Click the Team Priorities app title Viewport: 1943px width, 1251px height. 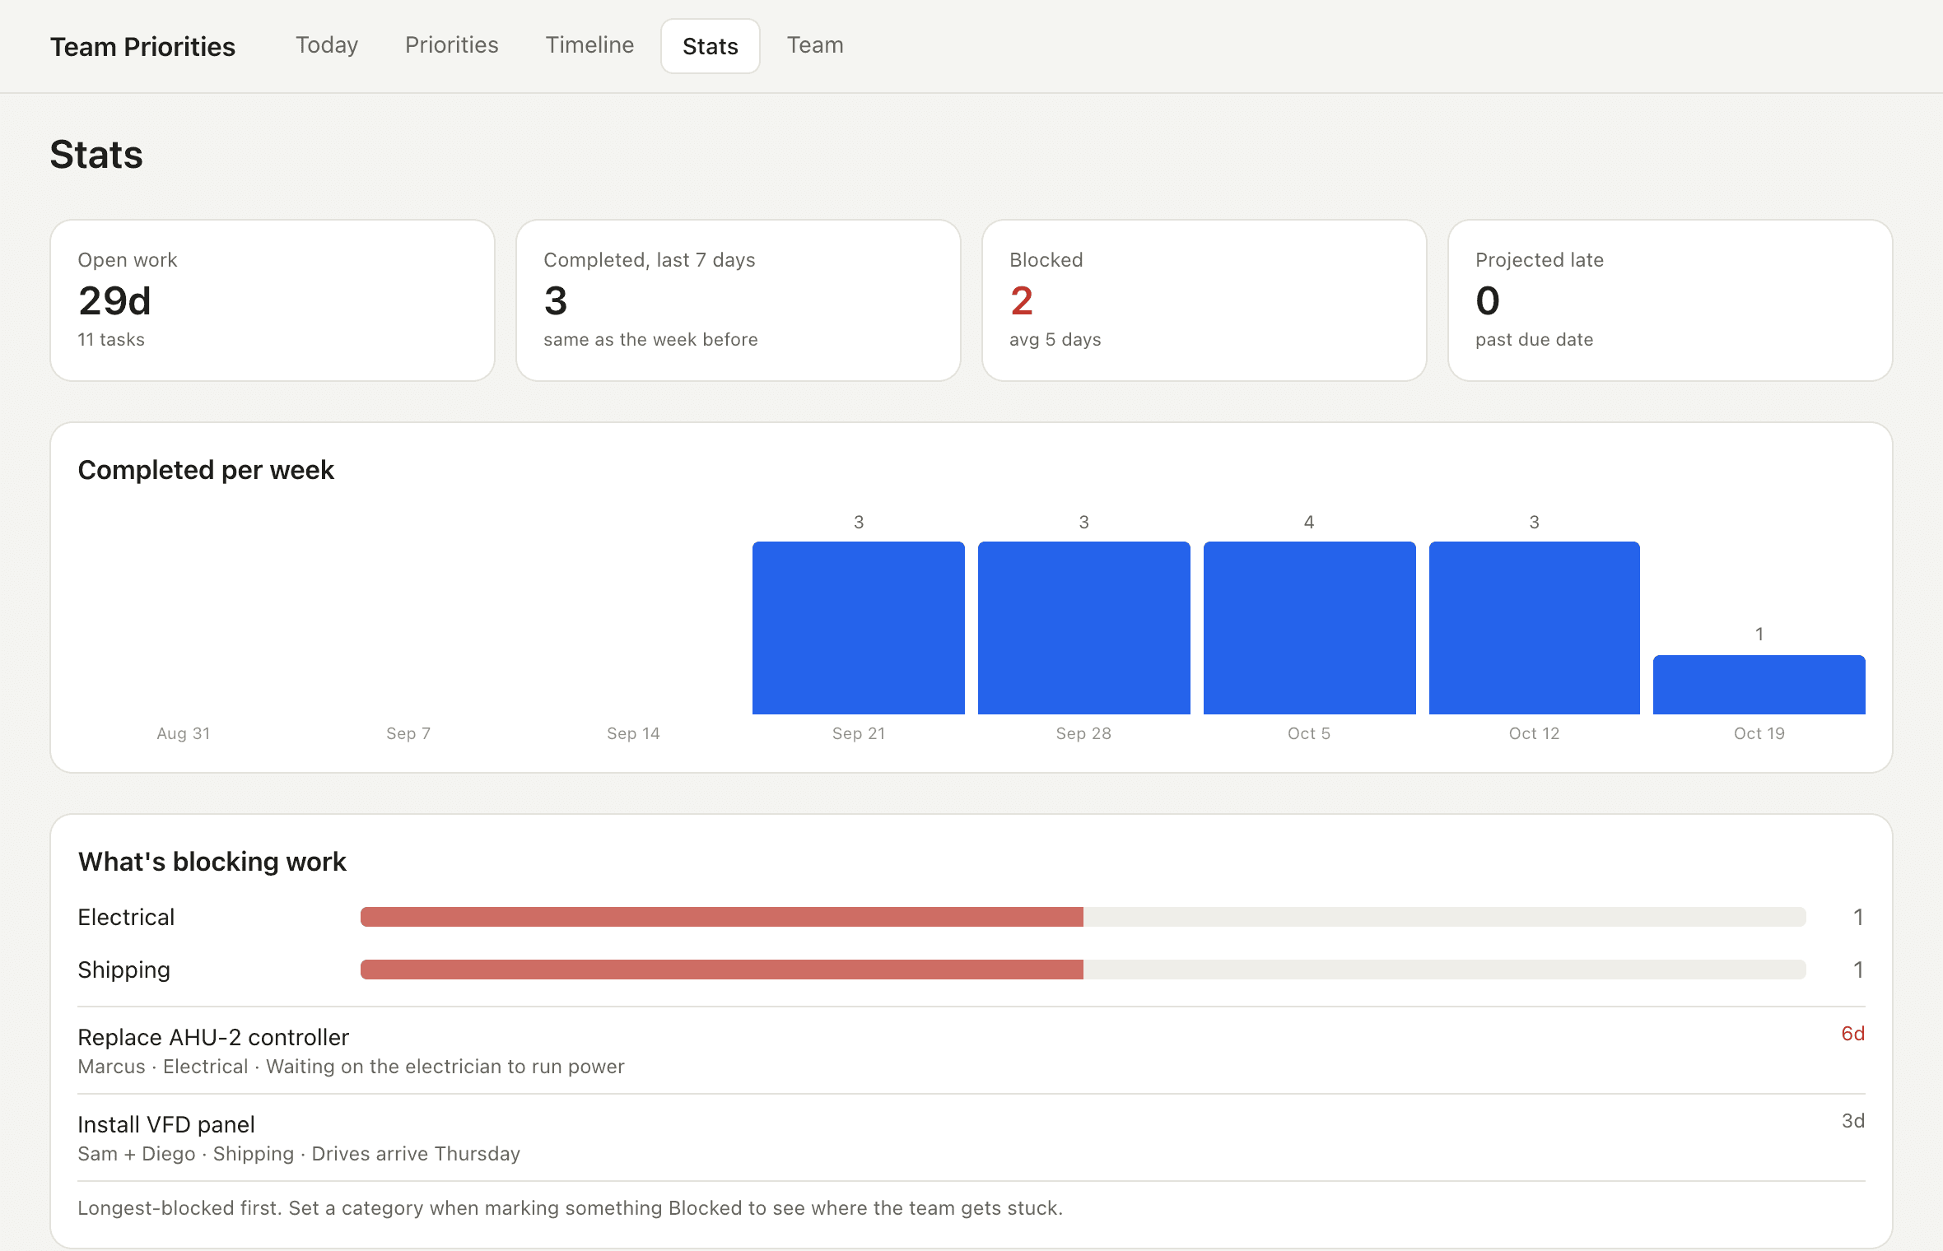tap(142, 47)
